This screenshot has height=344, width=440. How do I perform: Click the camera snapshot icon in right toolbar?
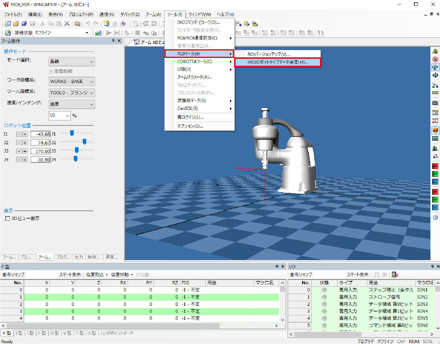(x=435, y=103)
